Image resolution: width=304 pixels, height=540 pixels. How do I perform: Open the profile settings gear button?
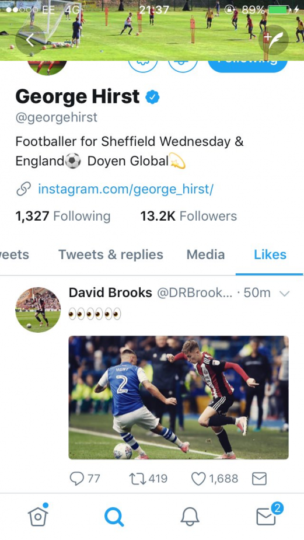143,65
